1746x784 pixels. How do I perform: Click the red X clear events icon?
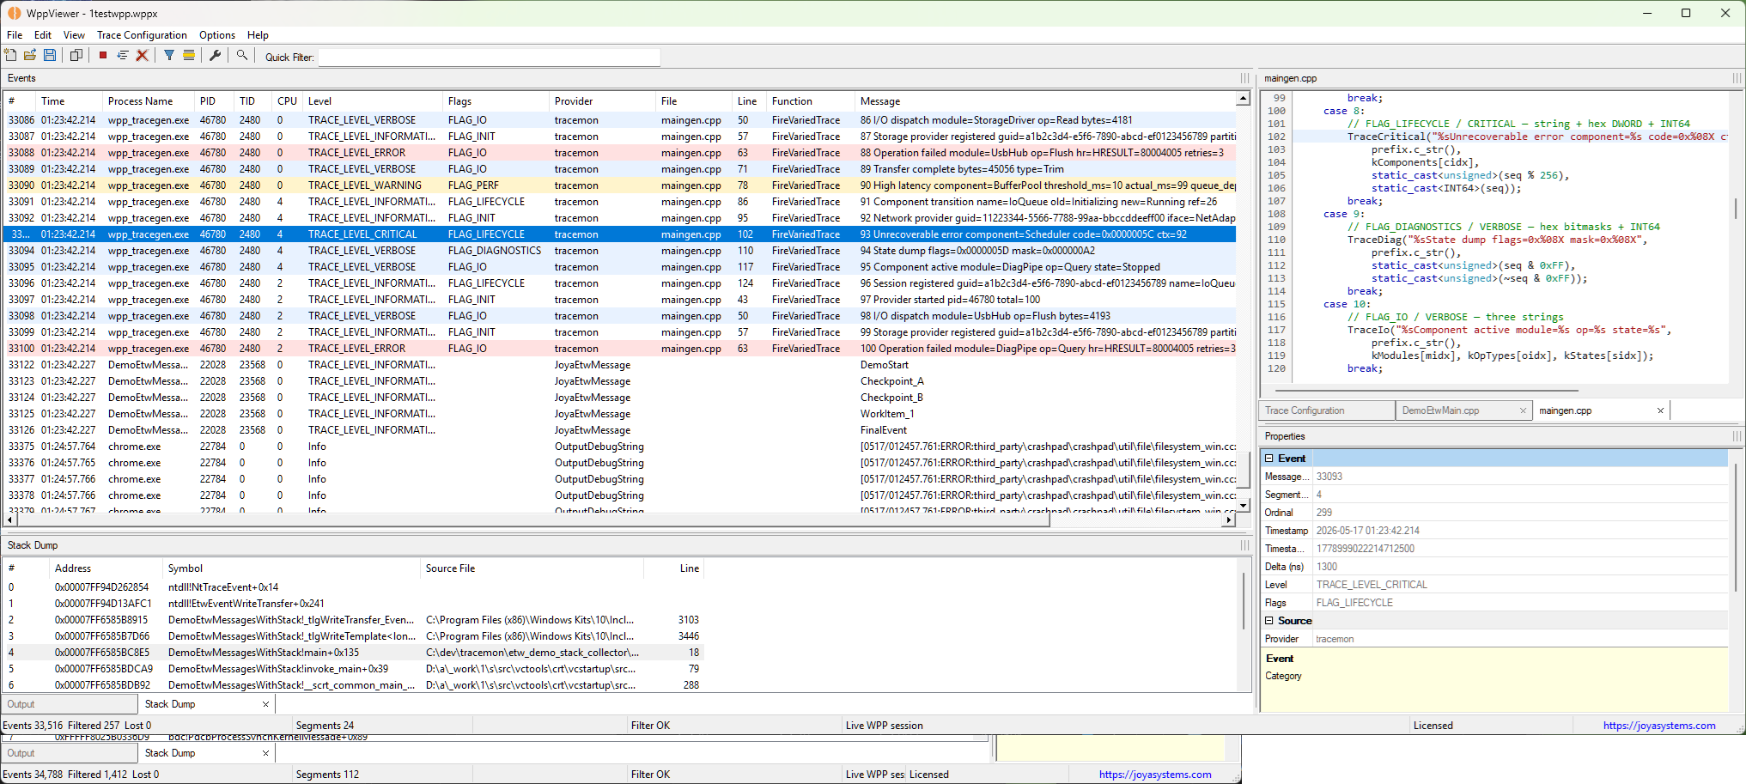click(143, 55)
